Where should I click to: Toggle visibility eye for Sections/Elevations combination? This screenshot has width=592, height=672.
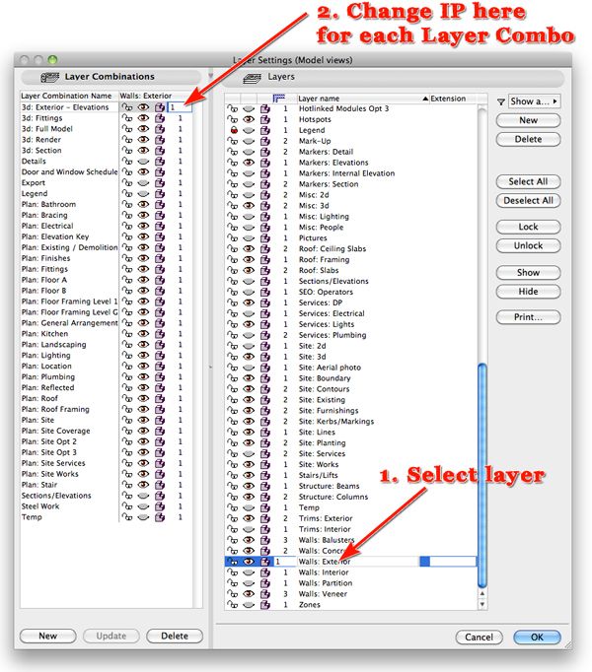143,496
